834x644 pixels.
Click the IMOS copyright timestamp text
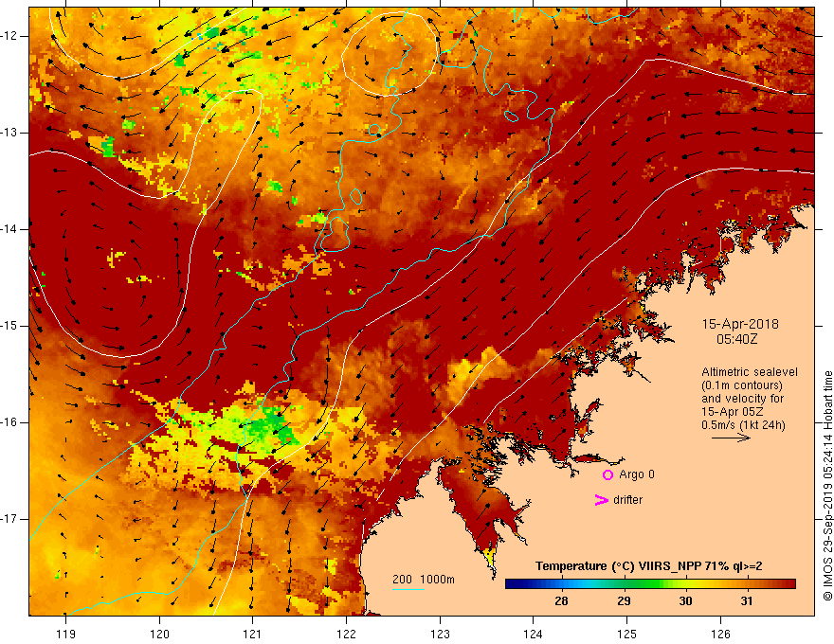827,486
